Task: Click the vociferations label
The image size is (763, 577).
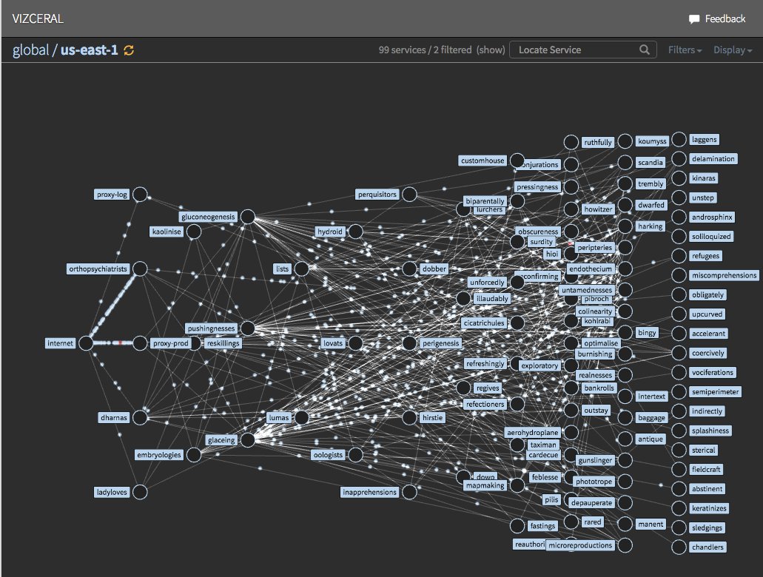Action: pos(713,372)
